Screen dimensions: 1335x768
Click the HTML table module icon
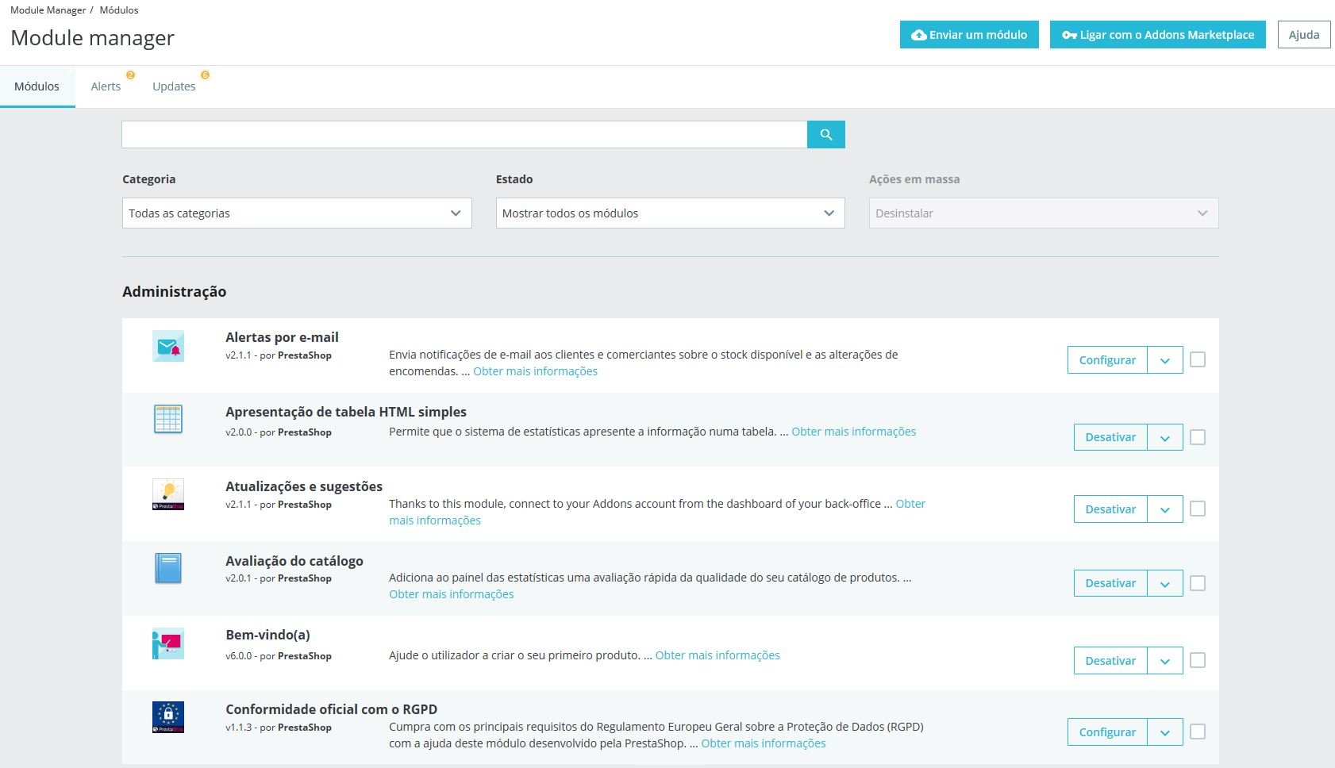tap(168, 419)
